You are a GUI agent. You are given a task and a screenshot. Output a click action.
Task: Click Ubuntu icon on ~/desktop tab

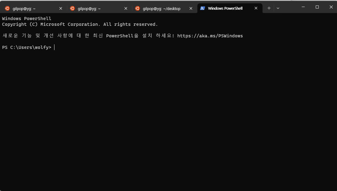point(137,9)
